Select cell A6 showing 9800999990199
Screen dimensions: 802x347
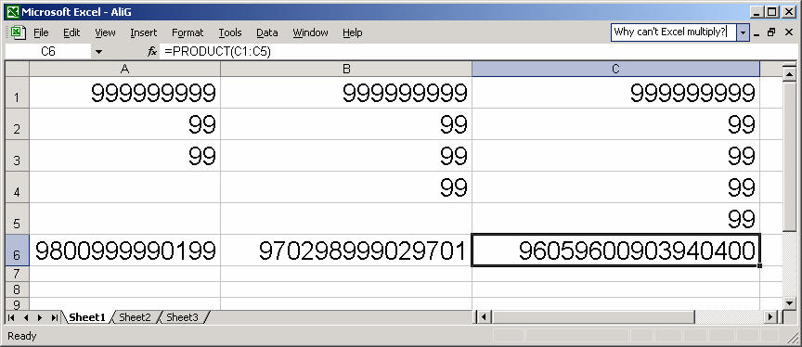click(124, 251)
